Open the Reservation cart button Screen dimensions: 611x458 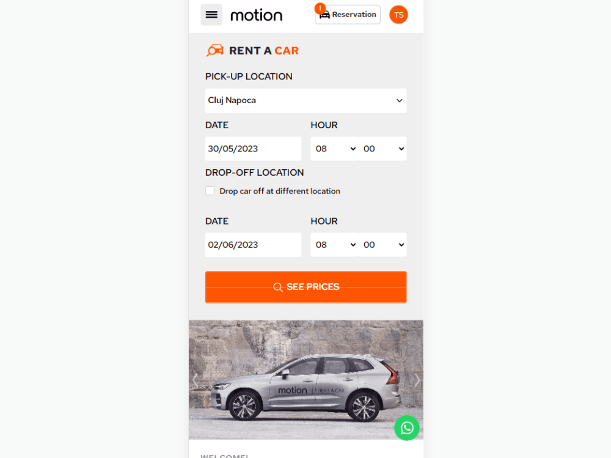click(348, 15)
